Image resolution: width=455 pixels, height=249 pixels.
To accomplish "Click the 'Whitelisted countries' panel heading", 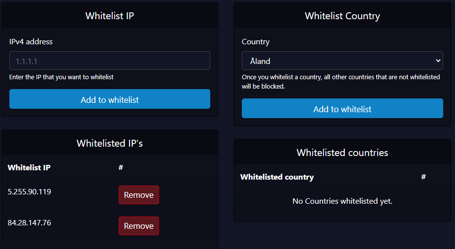I will click(x=342, y=153).
